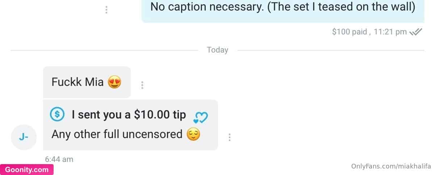Click the heart-eyes emoji in the message
436x175 pixels.
(114, 82)
